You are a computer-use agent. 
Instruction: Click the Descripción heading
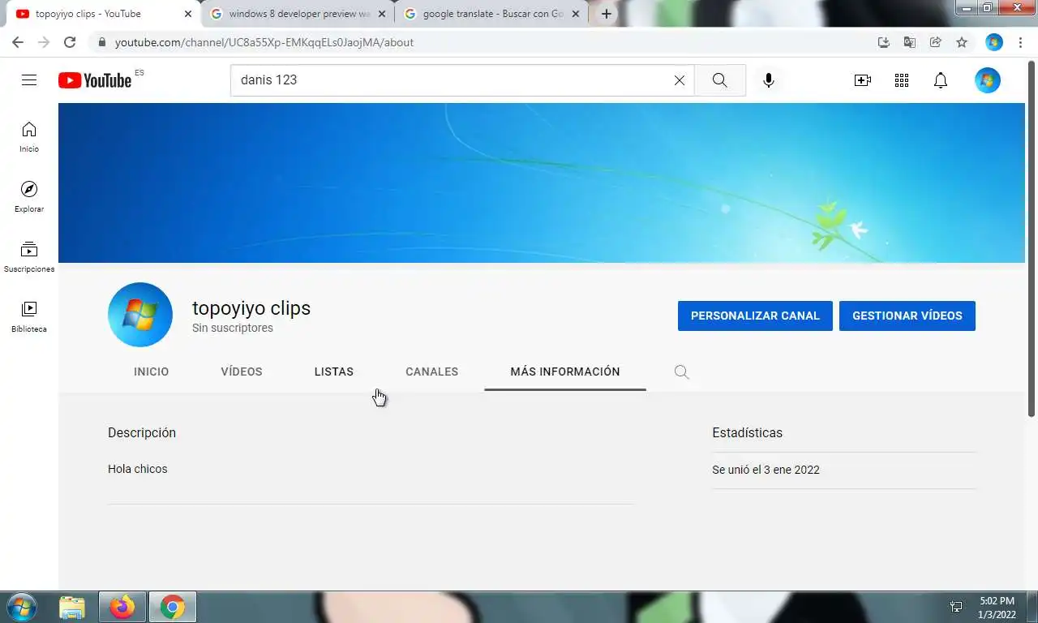[x=142, y=432]
